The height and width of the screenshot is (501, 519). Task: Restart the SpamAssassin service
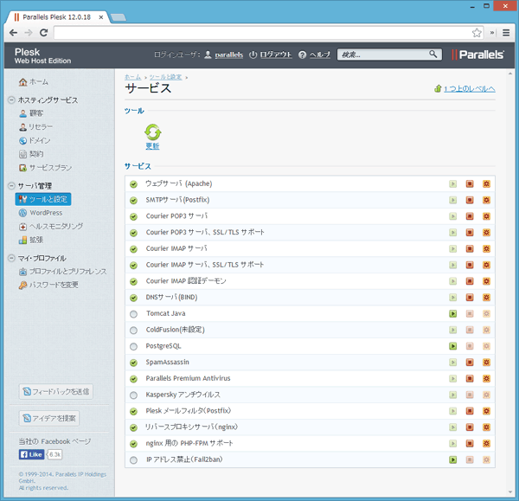[486, 363]
